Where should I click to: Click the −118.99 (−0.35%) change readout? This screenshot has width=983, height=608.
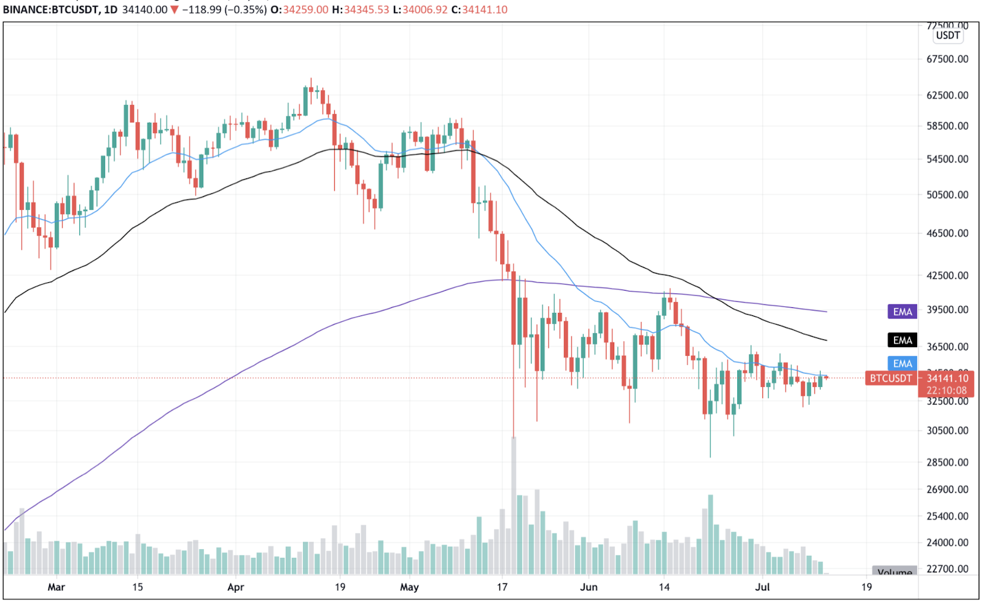pos(224,10)
